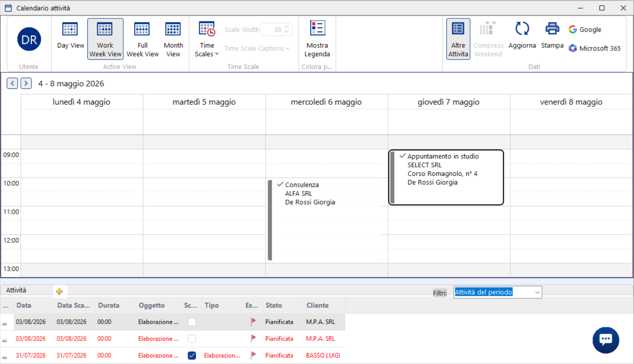Refresh data with Aggiorna

point(522,35)
